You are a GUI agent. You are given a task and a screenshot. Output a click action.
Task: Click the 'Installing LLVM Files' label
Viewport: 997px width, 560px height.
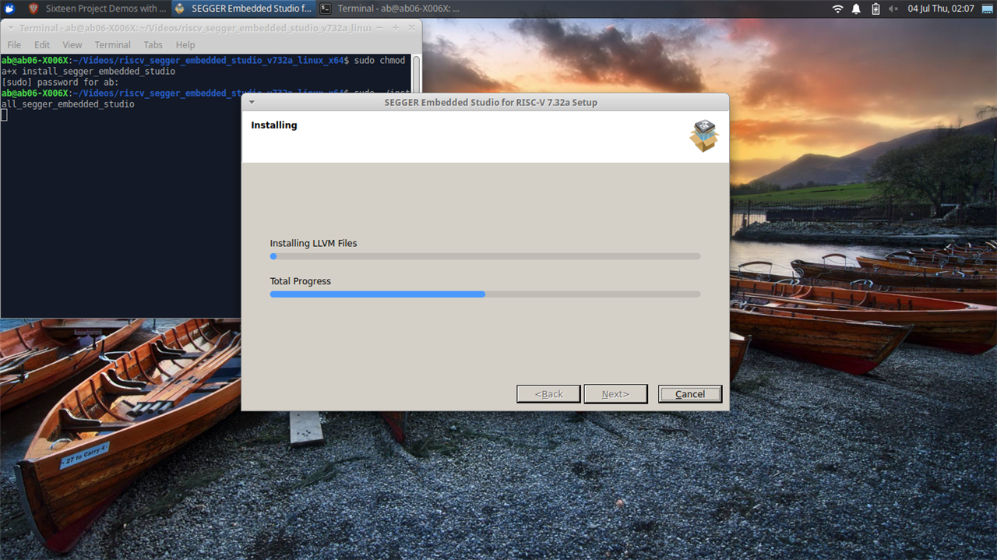tap(313, 243)
